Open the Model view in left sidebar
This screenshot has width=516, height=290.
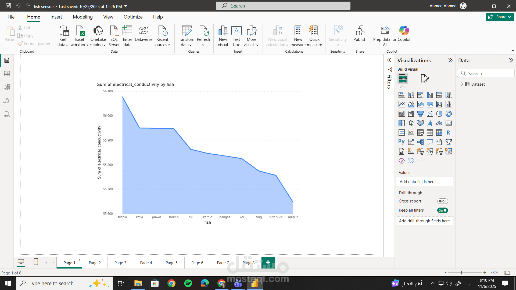click(x=7, y=87)
